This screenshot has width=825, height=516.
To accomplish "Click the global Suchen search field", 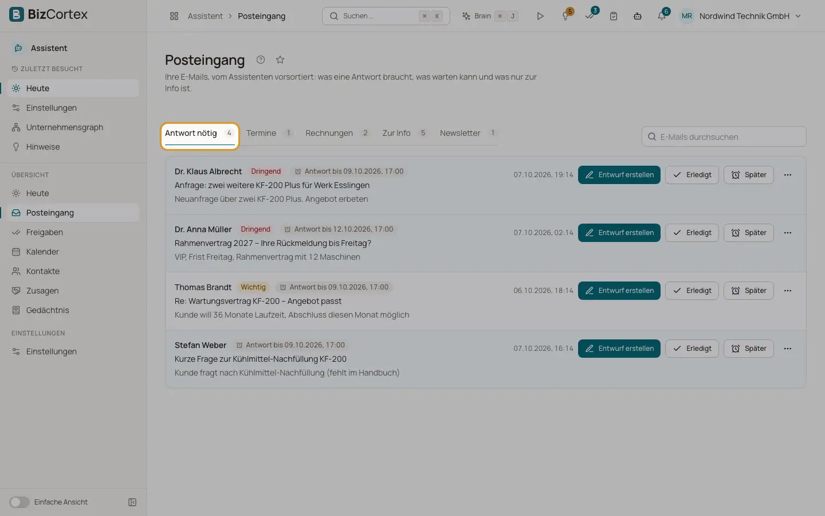I will [x=386, y=16].
